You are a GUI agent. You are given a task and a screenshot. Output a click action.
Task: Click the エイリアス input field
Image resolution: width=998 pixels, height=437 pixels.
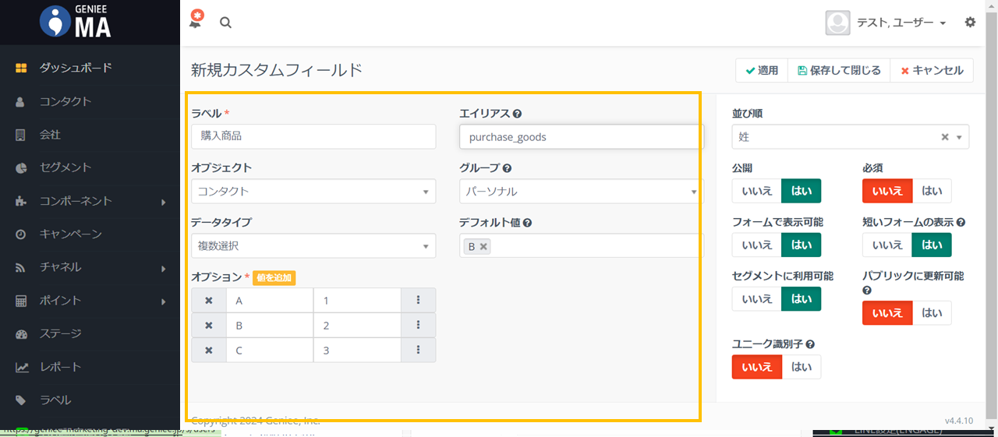point(581,136)
